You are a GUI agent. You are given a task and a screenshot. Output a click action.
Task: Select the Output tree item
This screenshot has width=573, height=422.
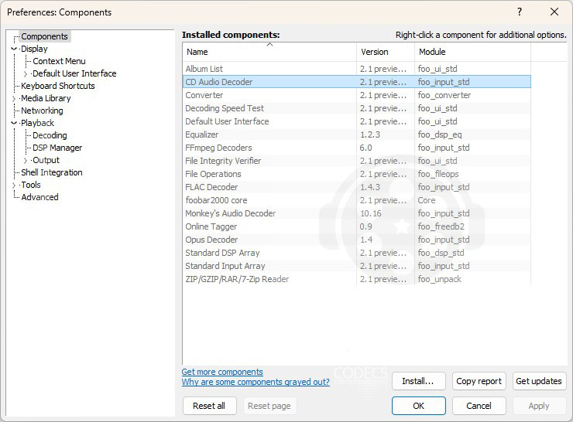[x=46, y=161]
